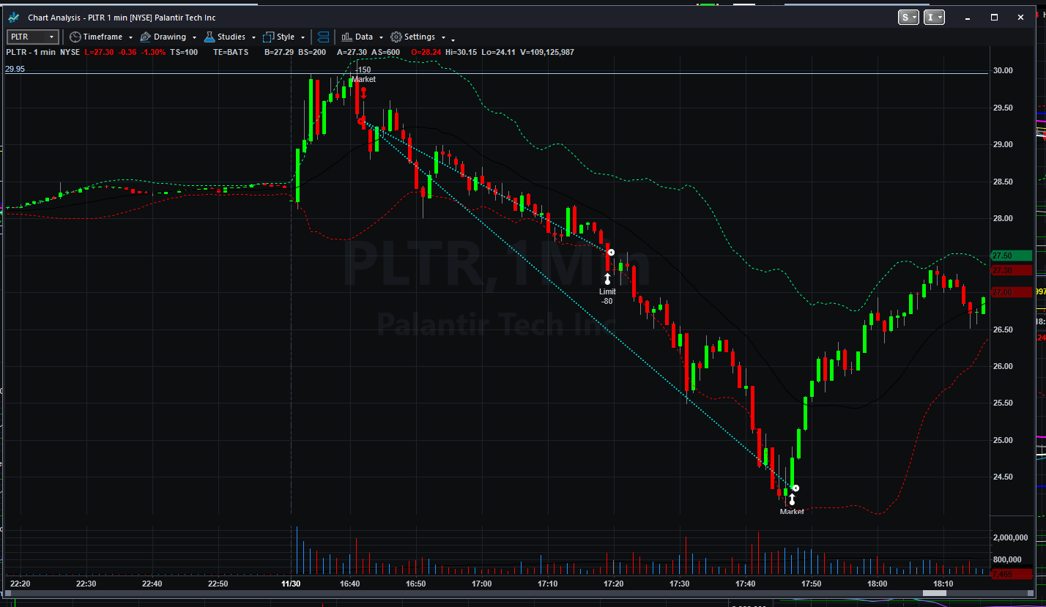The height and width of the screenshot is (607, 1046).
Task: Open the Style menu
Action: [x=286, y=37]
